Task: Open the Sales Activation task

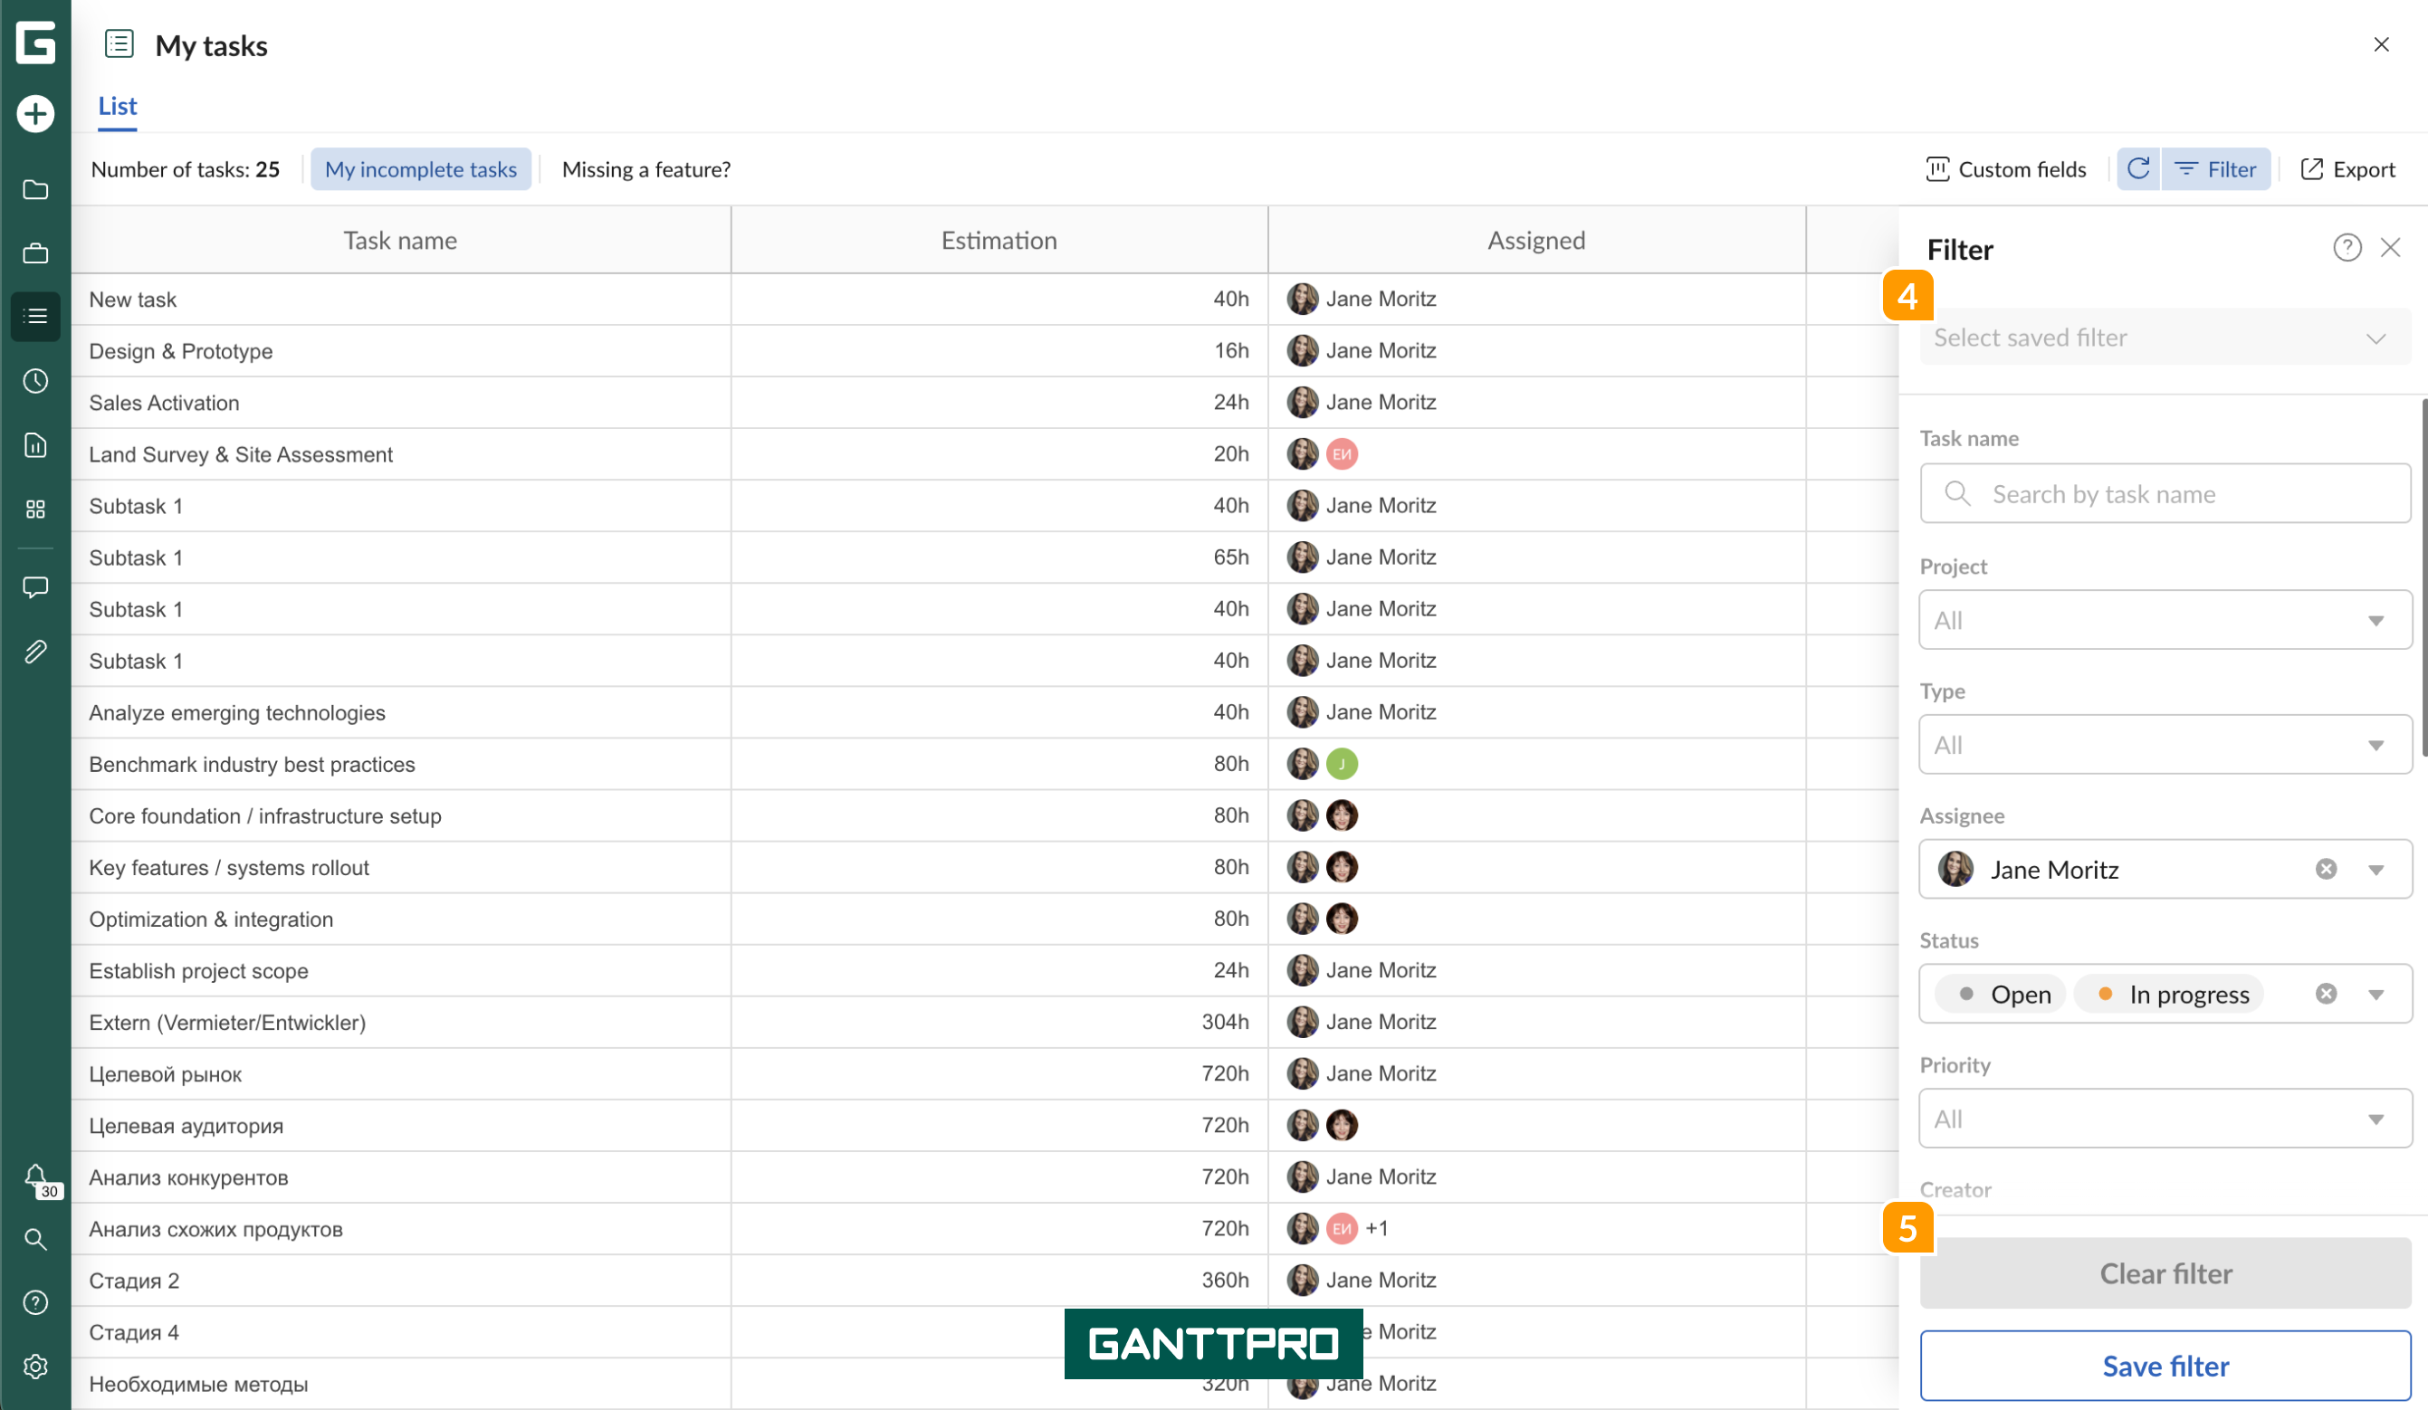Action: [x=165, y=404]
